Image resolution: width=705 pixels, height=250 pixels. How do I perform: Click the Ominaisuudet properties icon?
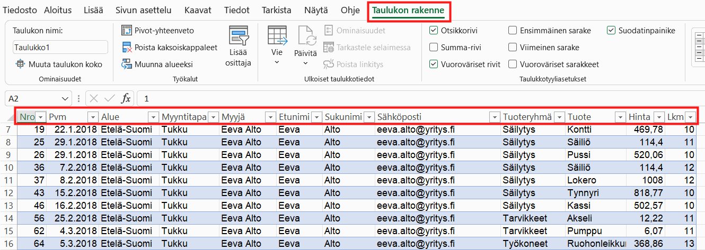(328, 30)
